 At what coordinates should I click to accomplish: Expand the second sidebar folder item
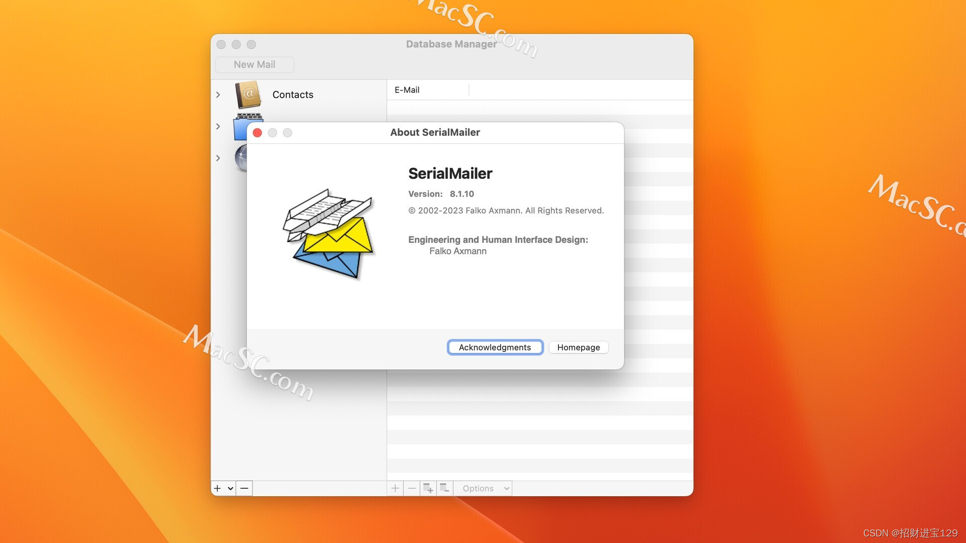click(218, 126)
